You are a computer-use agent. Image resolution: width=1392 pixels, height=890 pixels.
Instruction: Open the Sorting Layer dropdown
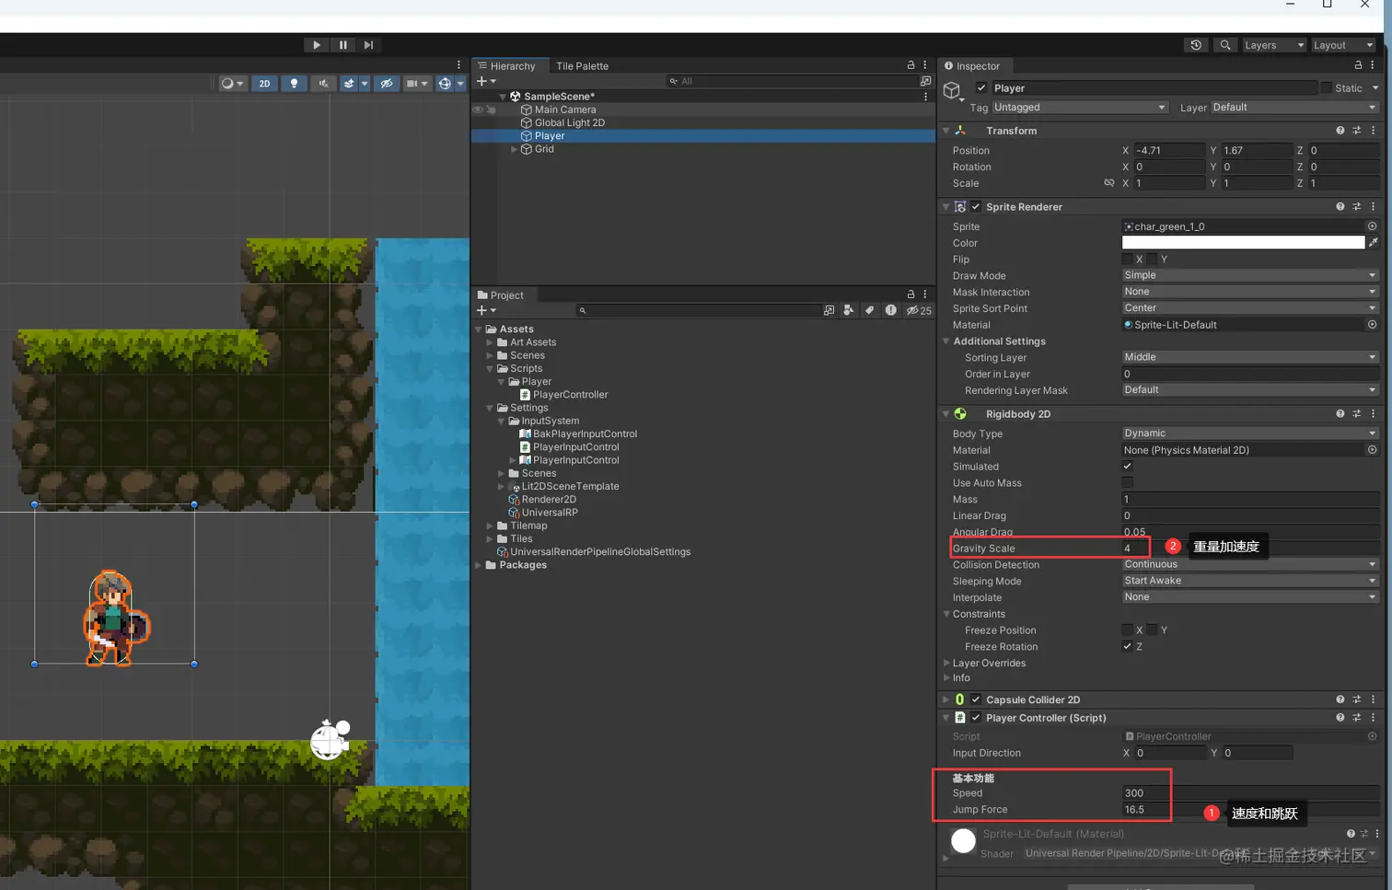(x=1250, y=357)
